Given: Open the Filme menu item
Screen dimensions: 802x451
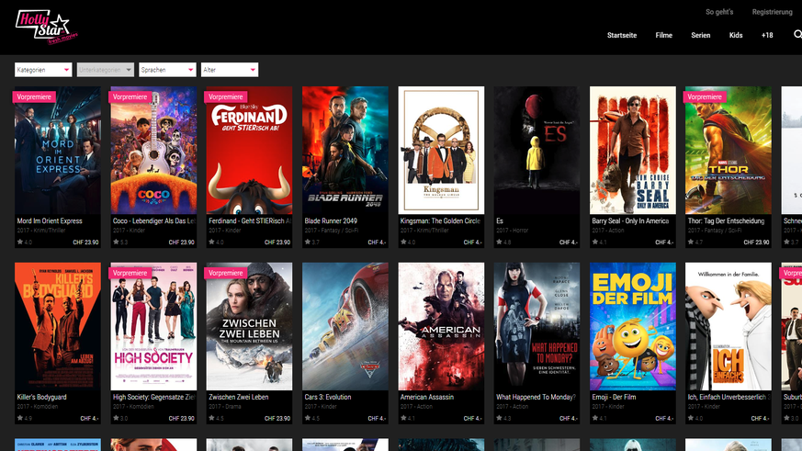Looking at the screenshot, I should tap(664, 35).
